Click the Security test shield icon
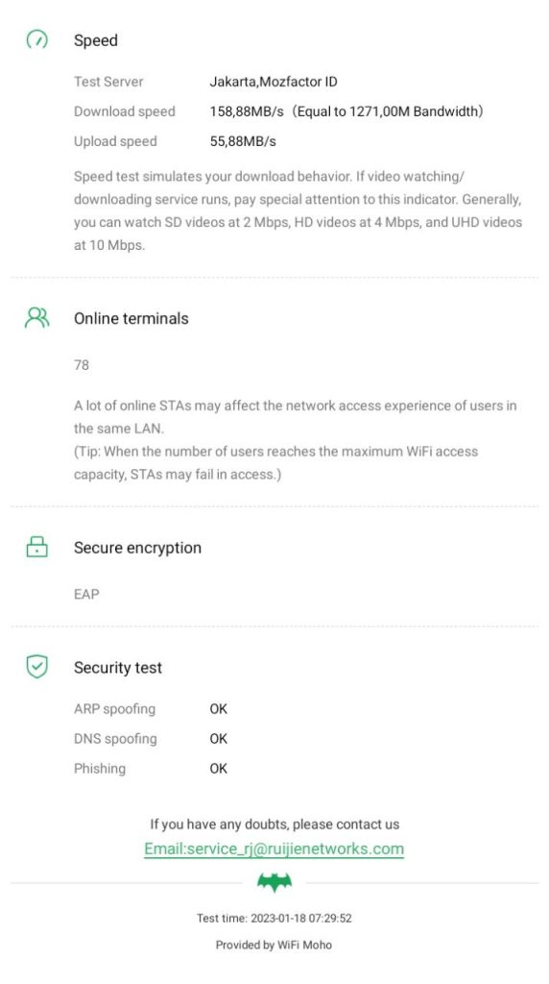This screenshot has width=549, height=984. click(x=37, y=667)
